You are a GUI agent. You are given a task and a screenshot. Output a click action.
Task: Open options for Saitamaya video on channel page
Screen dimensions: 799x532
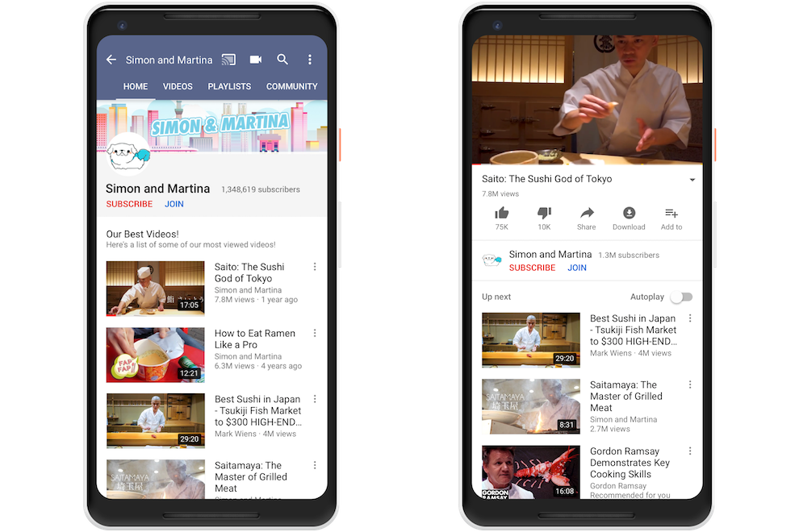(315, 465)
